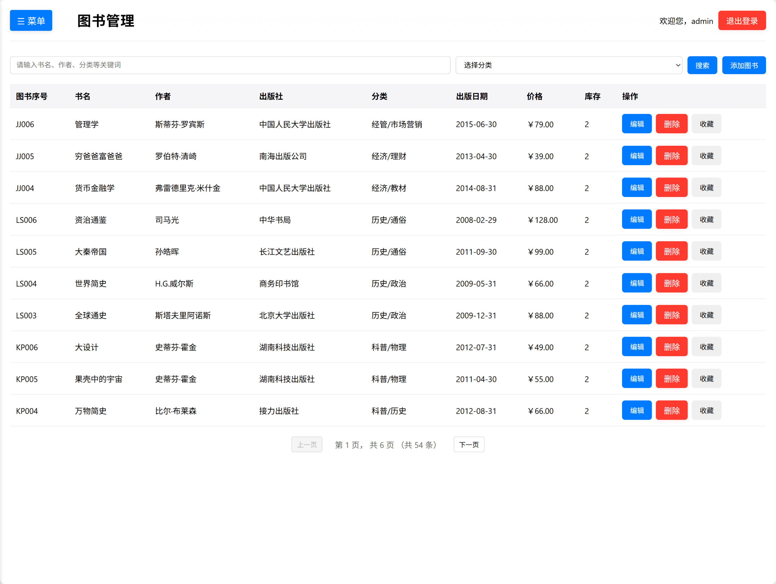Delete 大秦帝国 with its 删除 button
776x584 pixels.
[x=671, y=251]
